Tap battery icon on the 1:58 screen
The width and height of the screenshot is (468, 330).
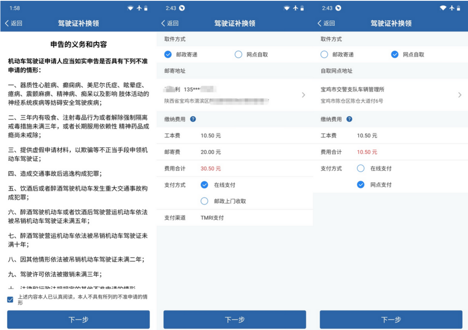click(x=146, y=8)
